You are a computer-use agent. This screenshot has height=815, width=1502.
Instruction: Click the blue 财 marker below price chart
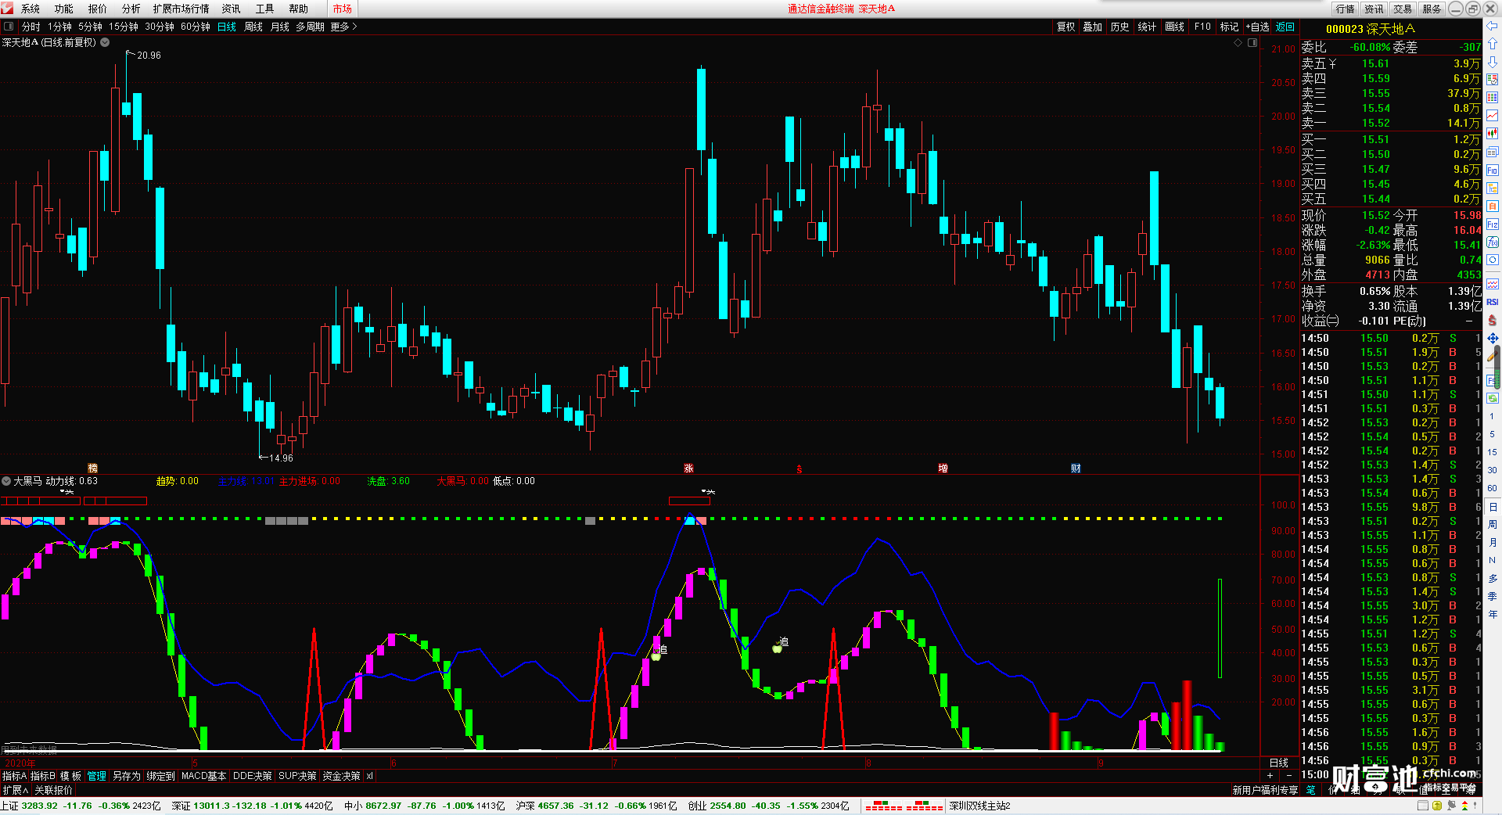(1076, 469)
